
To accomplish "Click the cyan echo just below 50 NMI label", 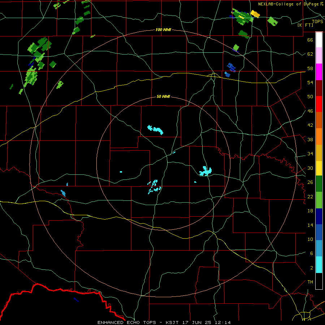I will 155,130.
